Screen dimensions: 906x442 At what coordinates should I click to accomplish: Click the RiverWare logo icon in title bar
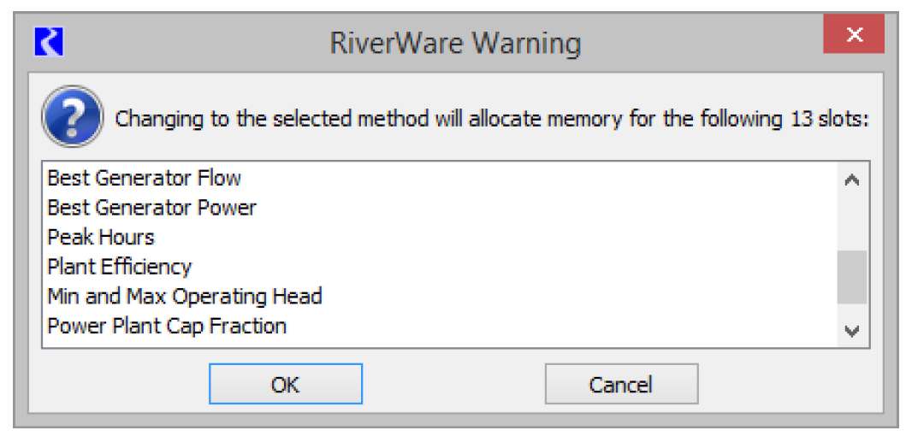click(49, 42)
